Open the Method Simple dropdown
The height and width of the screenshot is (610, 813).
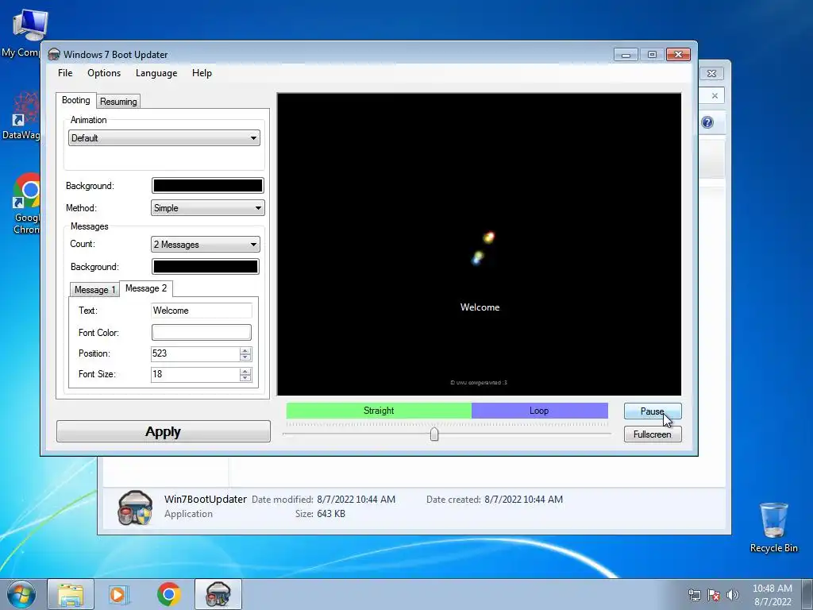pyautogui.click(x=207, y=208)
